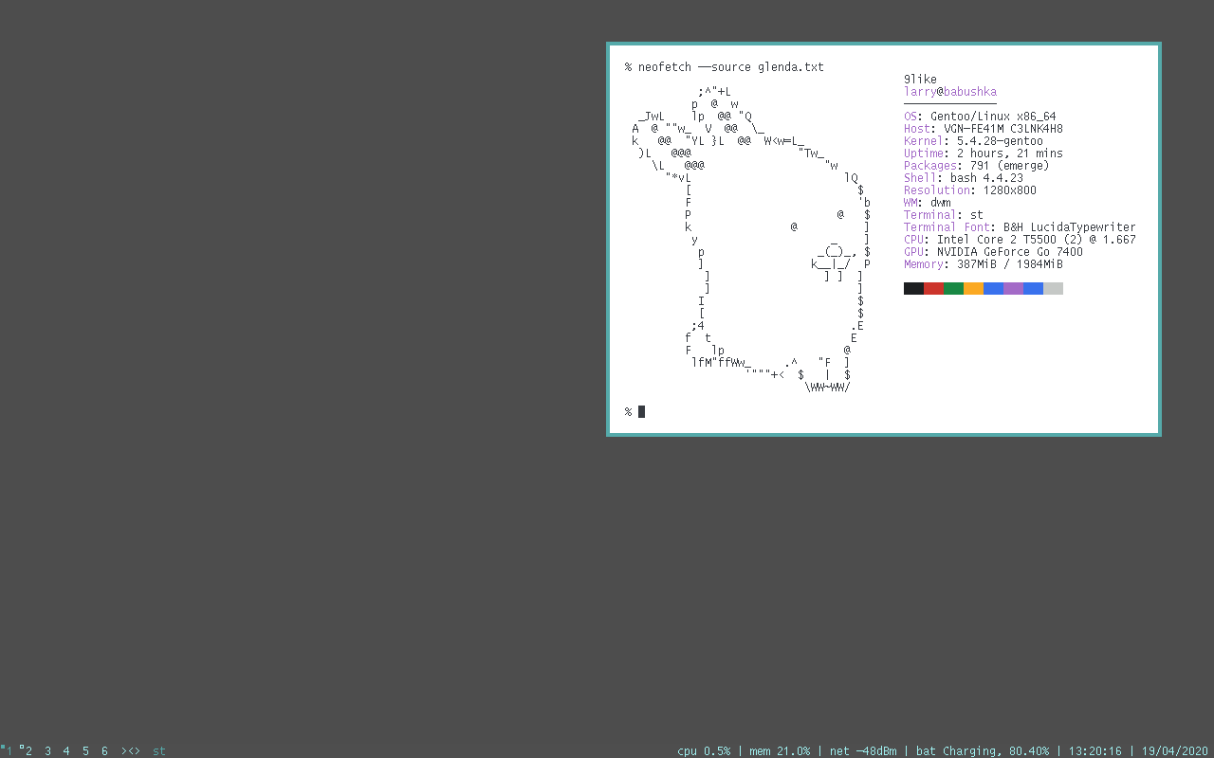Click the 'Uptime: 2 hours, 21 mins' line

pos(984,153)
